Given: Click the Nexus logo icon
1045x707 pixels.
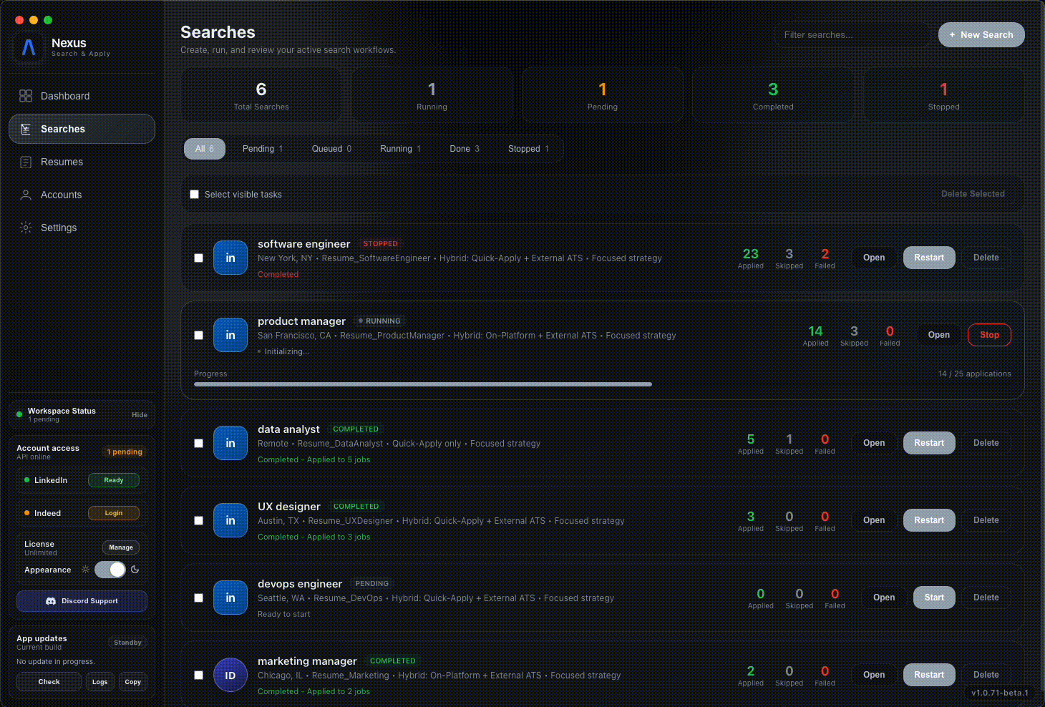Looking at the screenshot, I should [29, 48].
